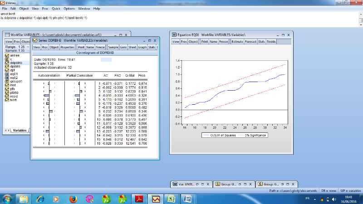This screenshot has width=363, height=204.
Task: Click into the EViews command input area
Action: (x=181, y=23)
